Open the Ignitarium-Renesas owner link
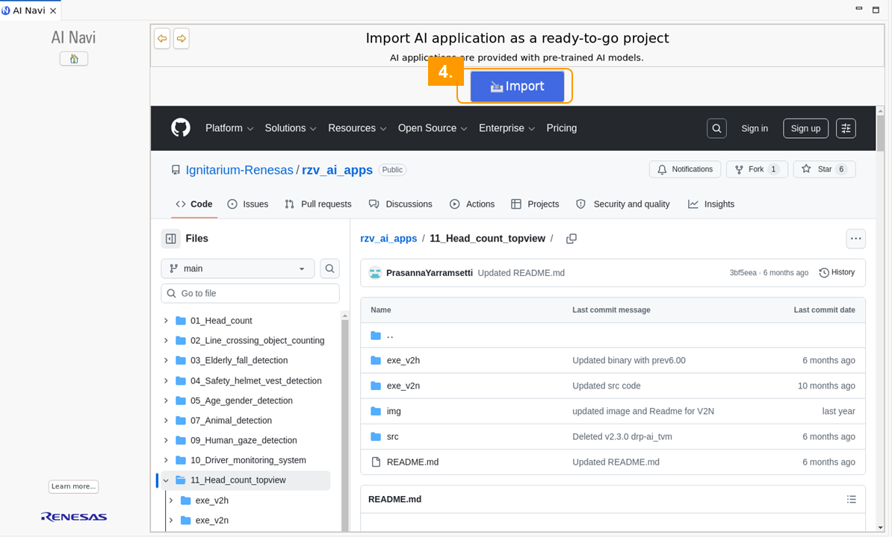The height and width of the screenshot is (537, 892). (240, 170)
